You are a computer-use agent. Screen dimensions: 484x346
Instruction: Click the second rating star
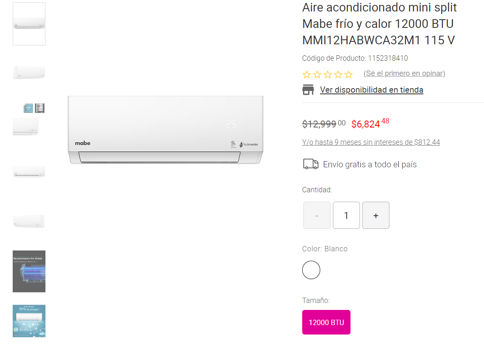(x=317, y=75)
